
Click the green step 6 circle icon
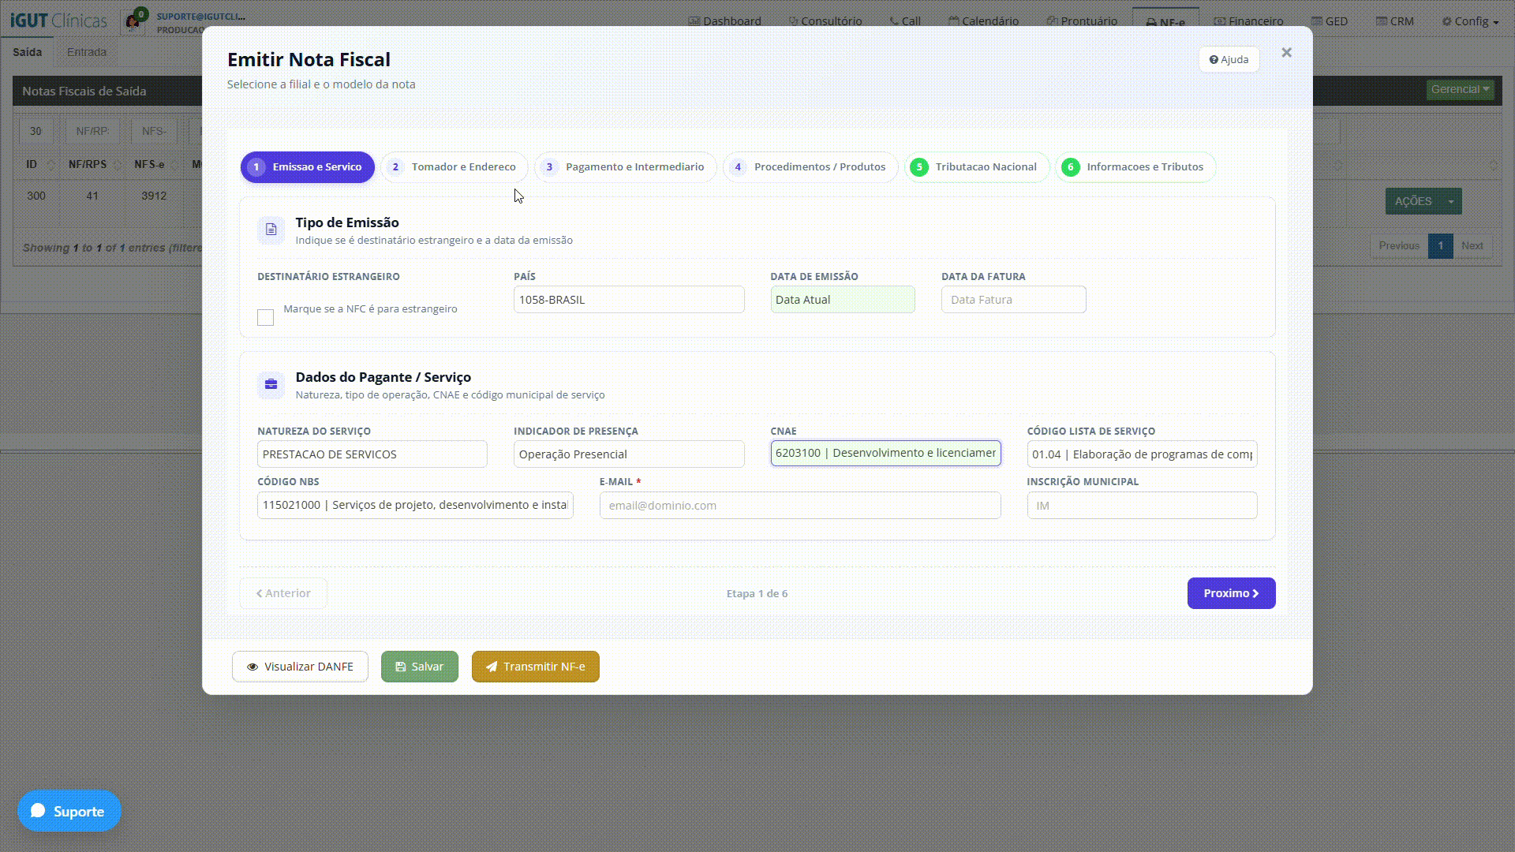[x=1071, y=167]
